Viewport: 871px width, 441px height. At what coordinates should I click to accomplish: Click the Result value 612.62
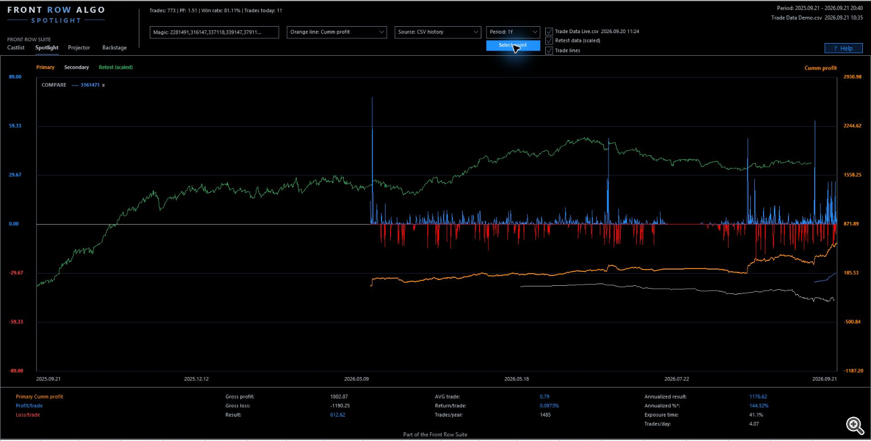point(337,415)
